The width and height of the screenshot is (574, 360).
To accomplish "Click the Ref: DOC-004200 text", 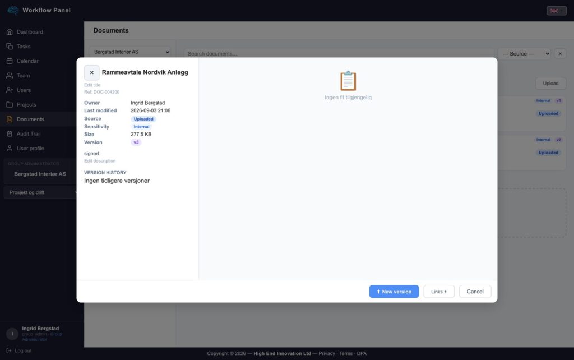I will tap(102, 92).
